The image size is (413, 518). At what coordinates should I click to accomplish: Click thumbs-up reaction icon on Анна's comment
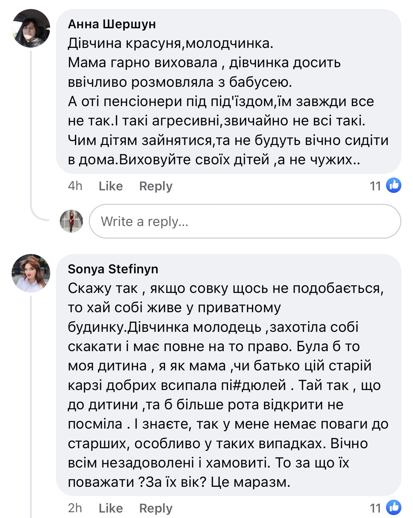(x=393, y=185)
